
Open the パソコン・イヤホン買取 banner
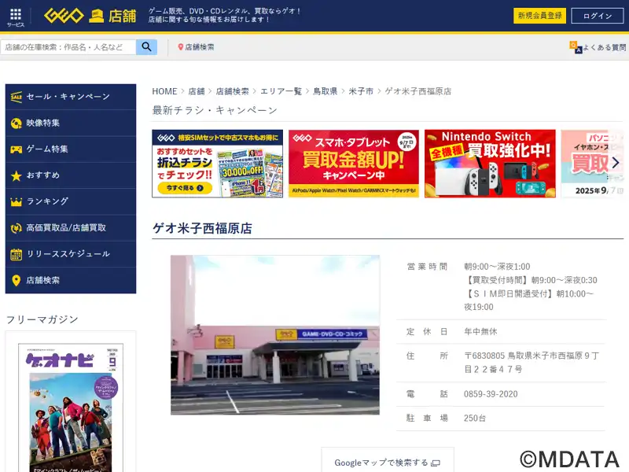[593, 164]
